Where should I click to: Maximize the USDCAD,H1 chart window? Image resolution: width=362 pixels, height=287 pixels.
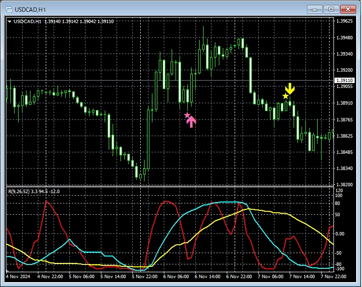[331, 9]
